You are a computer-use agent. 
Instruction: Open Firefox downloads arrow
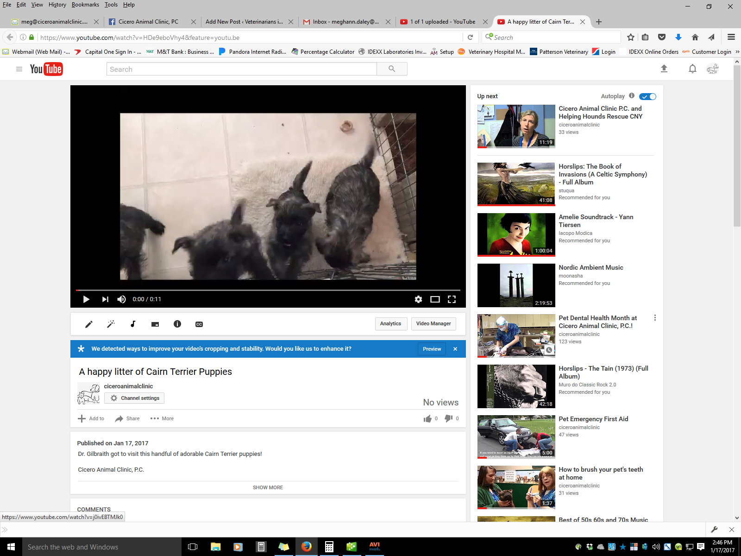(678, 38)
